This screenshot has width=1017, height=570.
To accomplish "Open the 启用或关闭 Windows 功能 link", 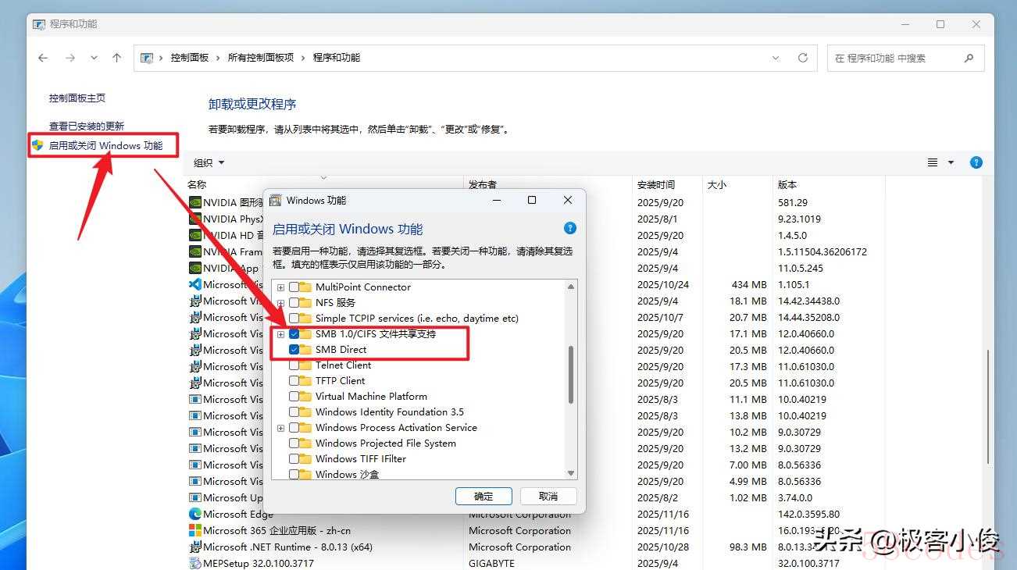I will click(x=105, y=145).
